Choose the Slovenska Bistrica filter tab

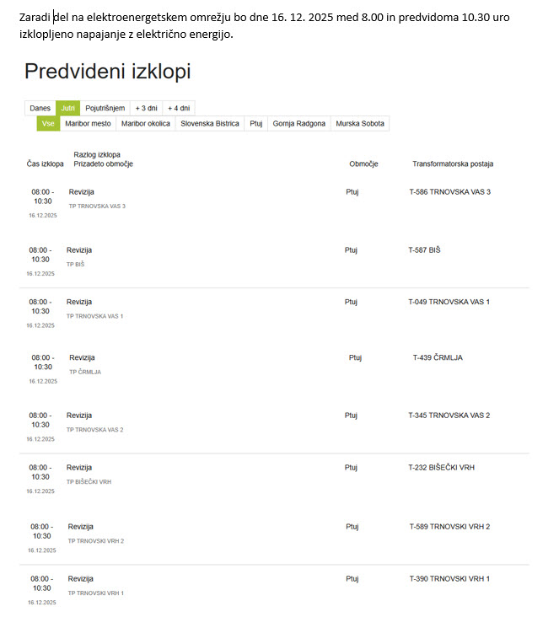coord(210,124)
